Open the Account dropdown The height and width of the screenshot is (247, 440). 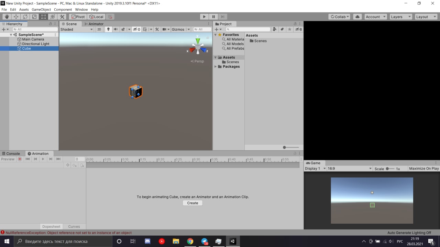click(375, 16)
